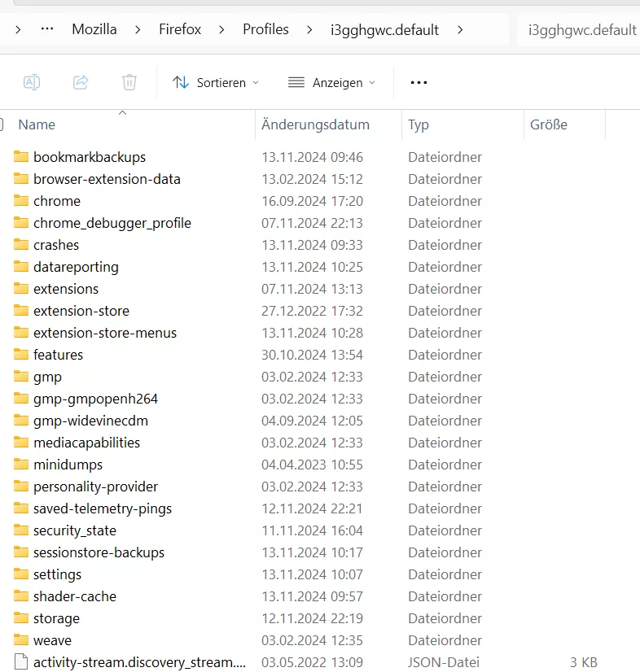Click the JSON-Datei type cell
The image size is (640, 672).
[x=444, y=662]
